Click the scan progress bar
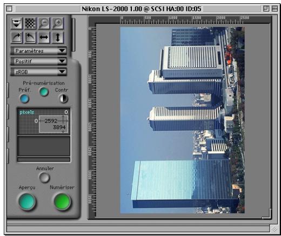 44,159
